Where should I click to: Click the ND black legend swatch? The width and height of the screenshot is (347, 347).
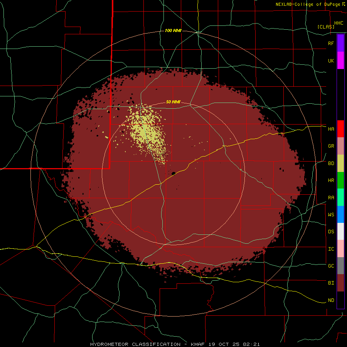(340, 300)
